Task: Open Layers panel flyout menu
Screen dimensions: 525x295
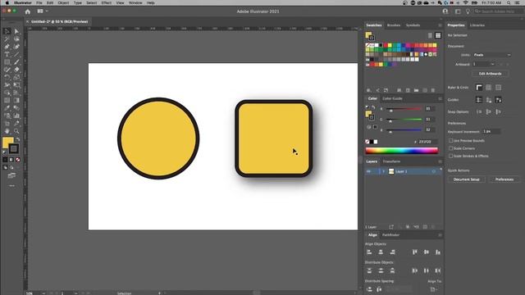Action: pyautogui.click(x=440, y=161)
